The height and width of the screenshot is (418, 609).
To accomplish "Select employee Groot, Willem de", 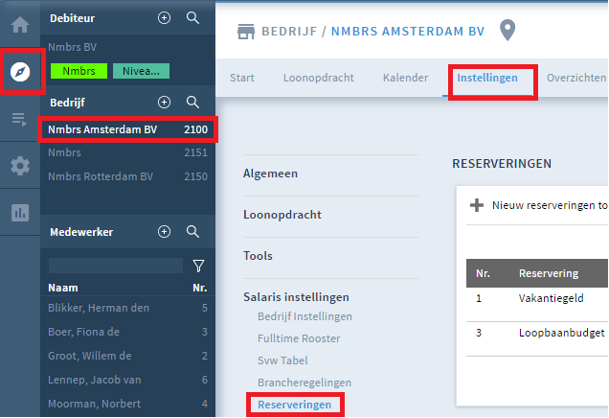I will click(127, 356).
